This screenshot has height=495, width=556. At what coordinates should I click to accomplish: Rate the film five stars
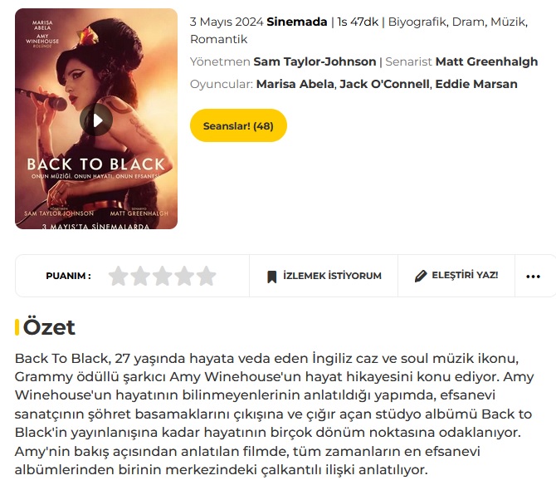point(207,276)
